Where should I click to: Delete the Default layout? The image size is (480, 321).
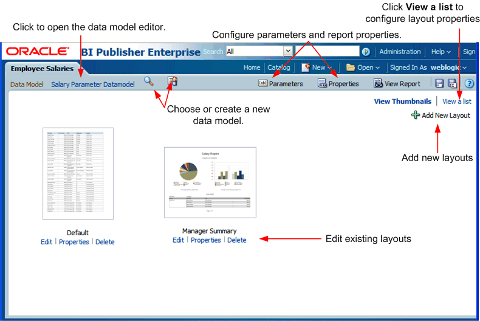coord(105,242)
